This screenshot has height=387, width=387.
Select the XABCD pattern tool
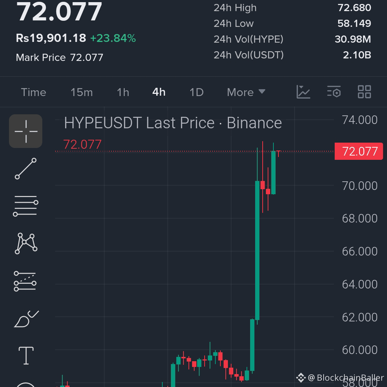(26, 243)
